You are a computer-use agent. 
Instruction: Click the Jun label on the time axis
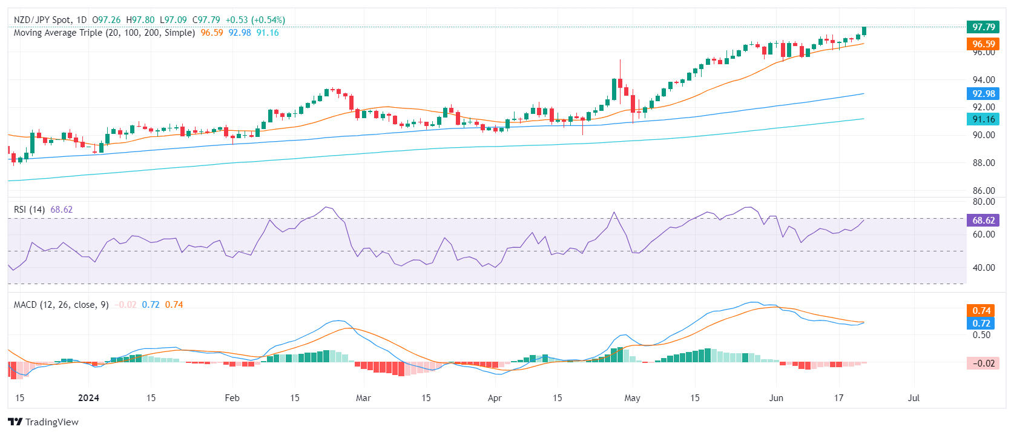click(776, 398)
